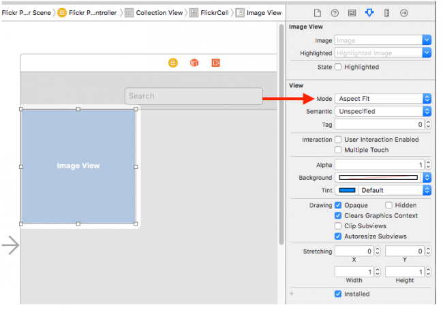Select the Attributes inspector icon
443x310 pixels.
[369, 13]
